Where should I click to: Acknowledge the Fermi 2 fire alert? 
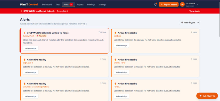[x=121, y=96]
